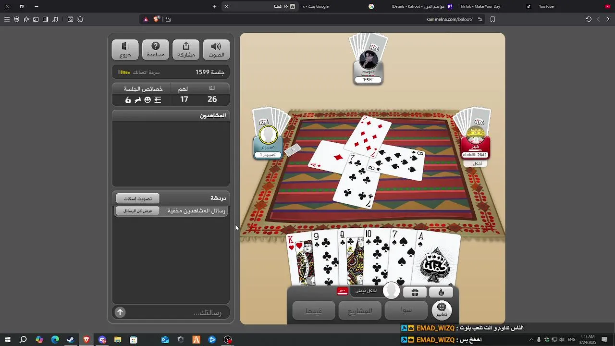Open the browser extensions puzzle icon
Screen dimensions: 615x346
point(80,19)
